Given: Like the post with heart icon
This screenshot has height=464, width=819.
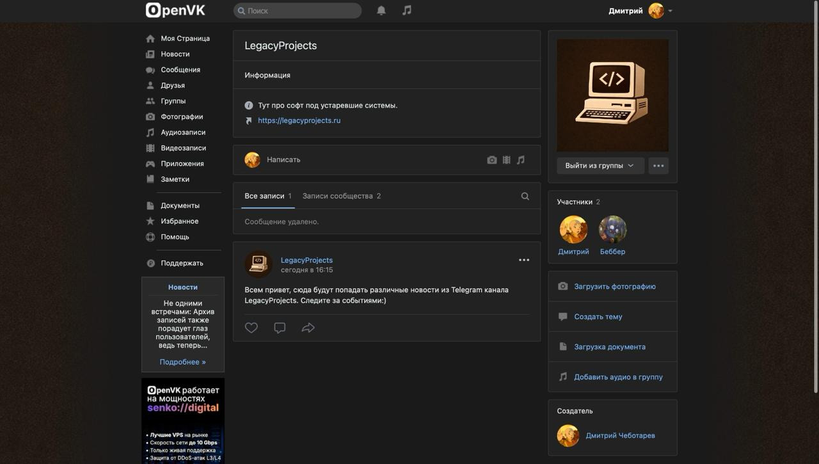Looking at the screenshot, I should 251,328.
